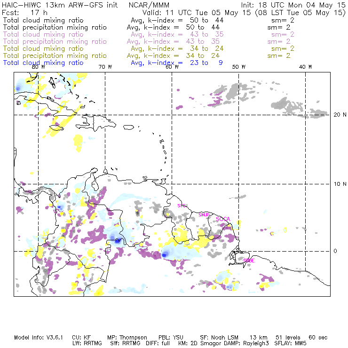Click the "Fcst: 17 h" forecast hour
The width and height of the screenshot is (348, 348).
pos(24,12)
